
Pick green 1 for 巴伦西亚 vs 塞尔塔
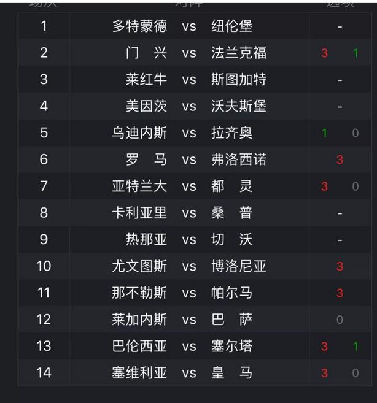pyautogui.click(x=356, y=347)
